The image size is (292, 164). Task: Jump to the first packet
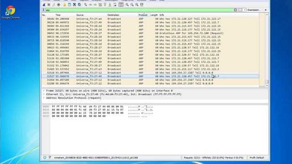click(105, 5)
